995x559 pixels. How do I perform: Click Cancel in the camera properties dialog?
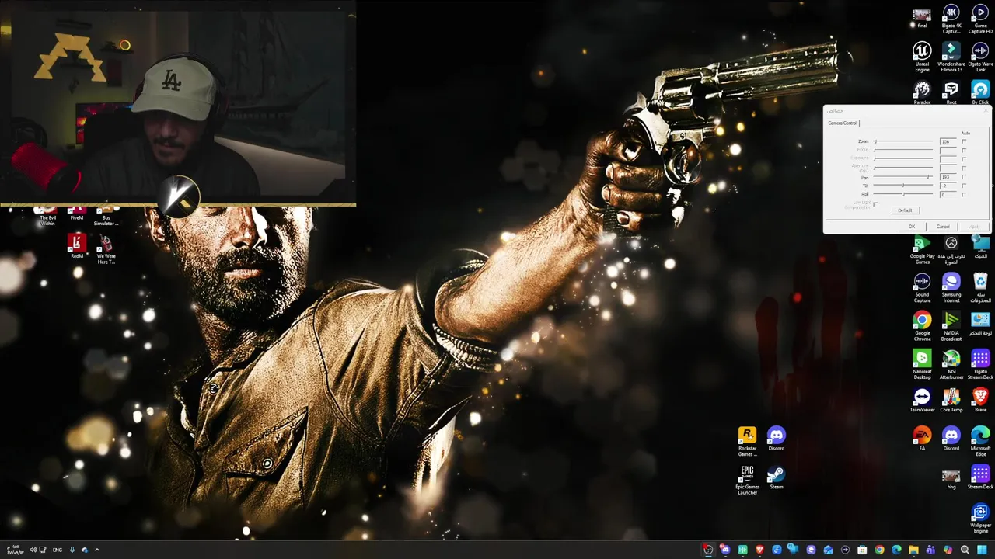pos(943,227)
